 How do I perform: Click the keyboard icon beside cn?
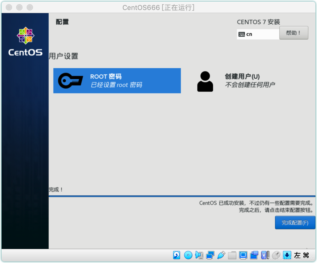(x=242, y=34)
